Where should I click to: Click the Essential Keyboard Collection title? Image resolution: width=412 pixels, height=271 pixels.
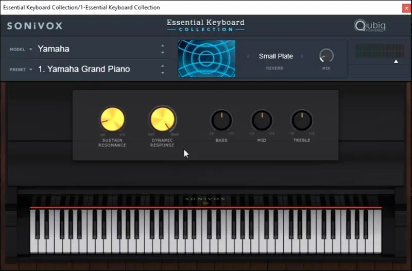tap(205, 25)
